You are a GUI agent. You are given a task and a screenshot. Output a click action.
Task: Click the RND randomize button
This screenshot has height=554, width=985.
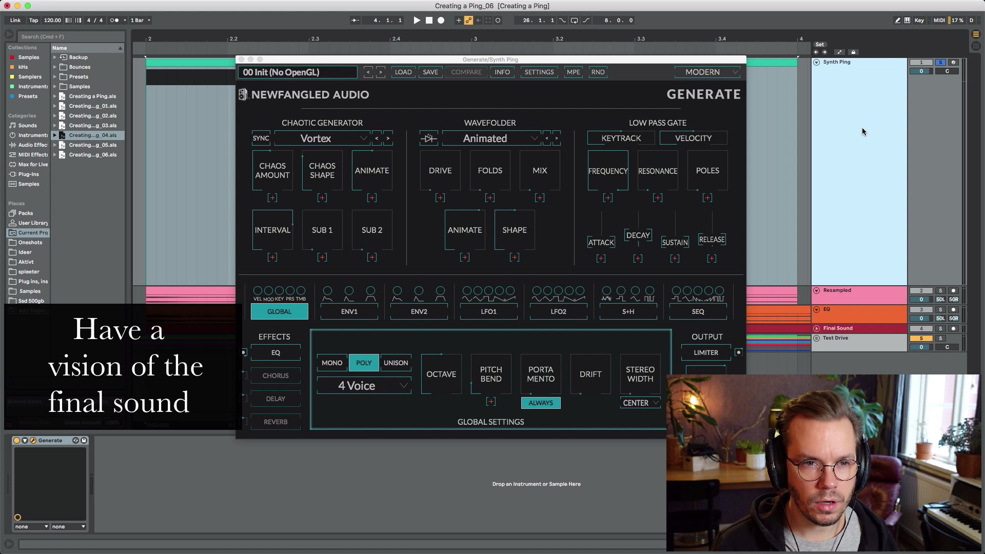pyautogui.click(x=598, y=72)
